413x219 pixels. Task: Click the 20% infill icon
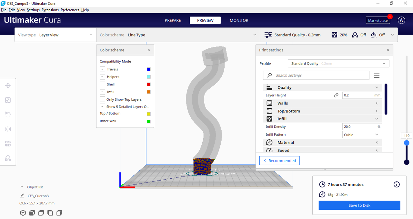334,35
